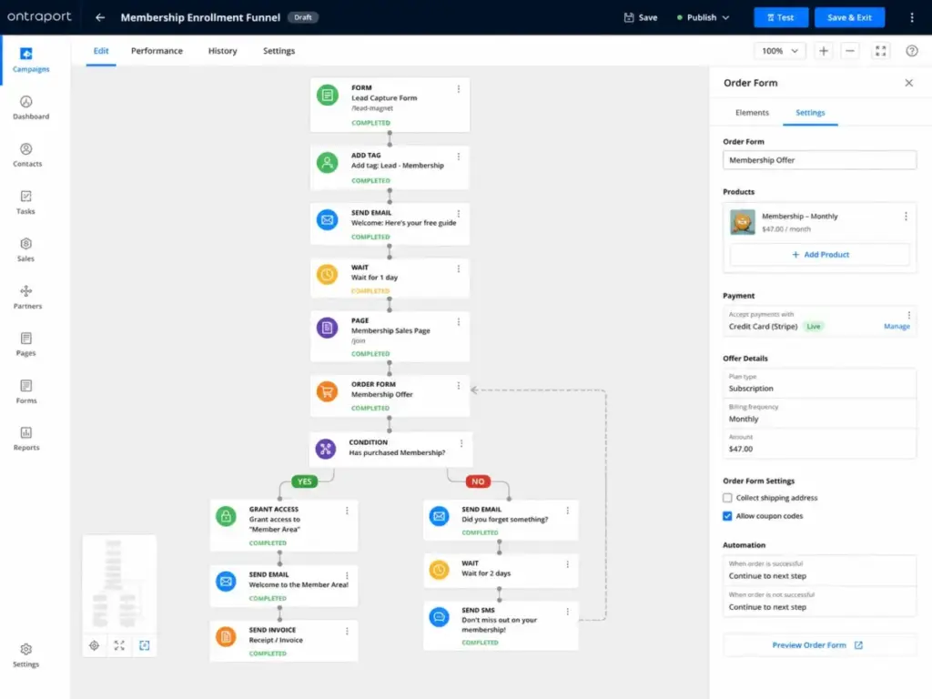Image resolution: width=932 pixels, height=699 pixels.
Task: Click Add Product
Action: tap(820, 255)
